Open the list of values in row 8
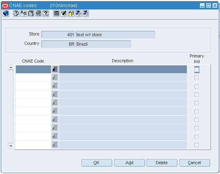The image size is (220, 174). click(55, 128)
